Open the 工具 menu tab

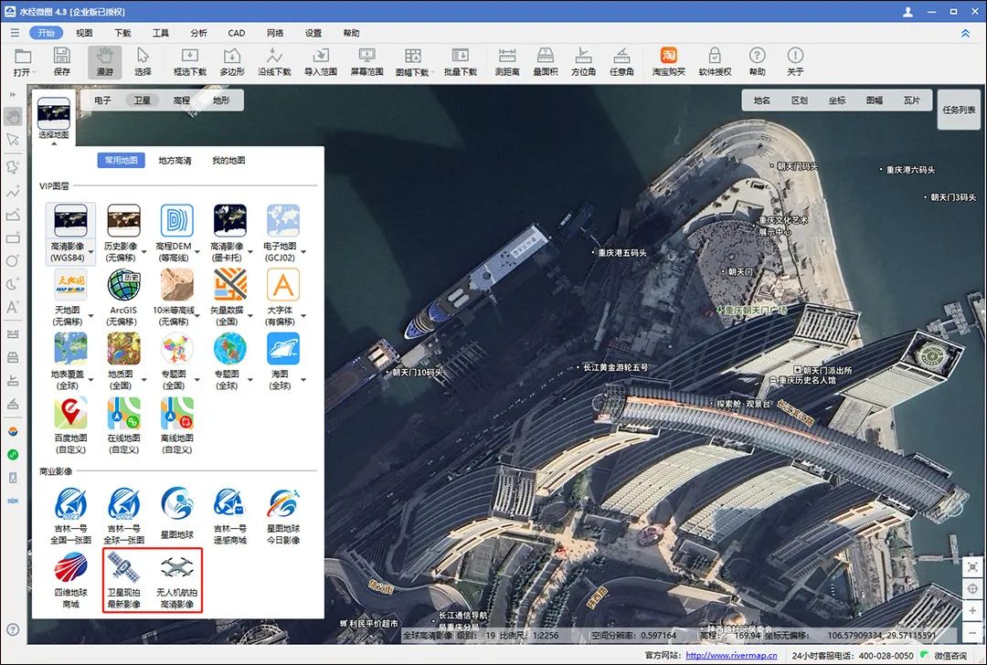click(161, 33)
